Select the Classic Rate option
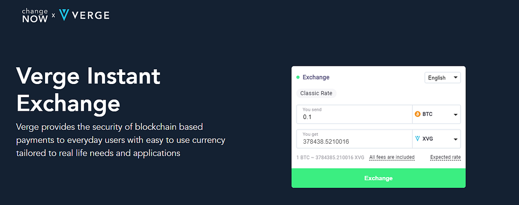 coord(316,93)
